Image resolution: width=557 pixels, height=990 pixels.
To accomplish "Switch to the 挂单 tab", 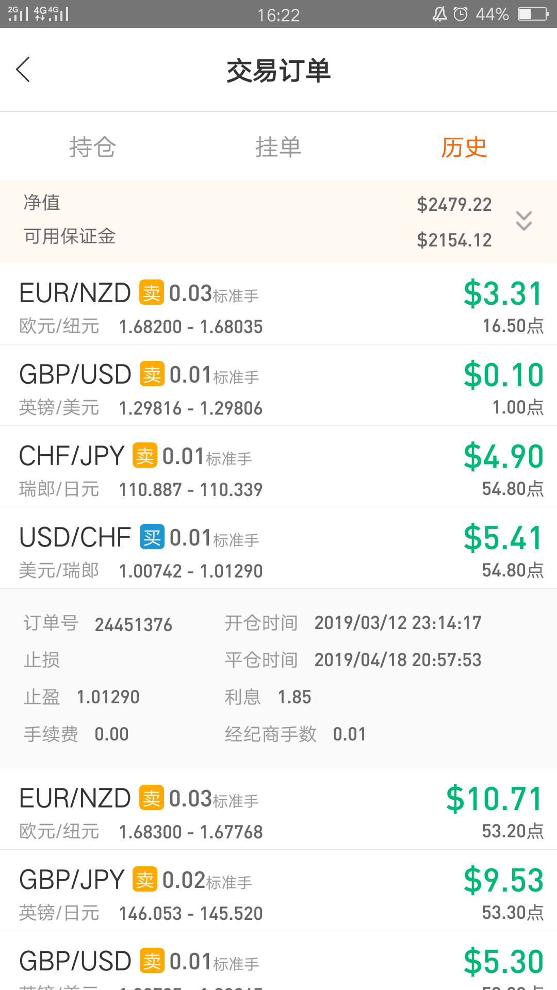I will point(278,147).
